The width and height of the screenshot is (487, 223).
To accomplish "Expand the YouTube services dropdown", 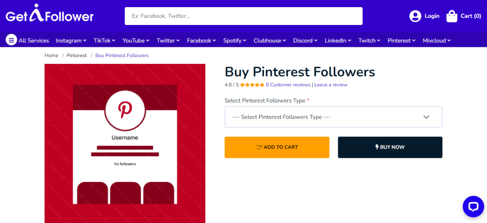I will coord(136,41).
